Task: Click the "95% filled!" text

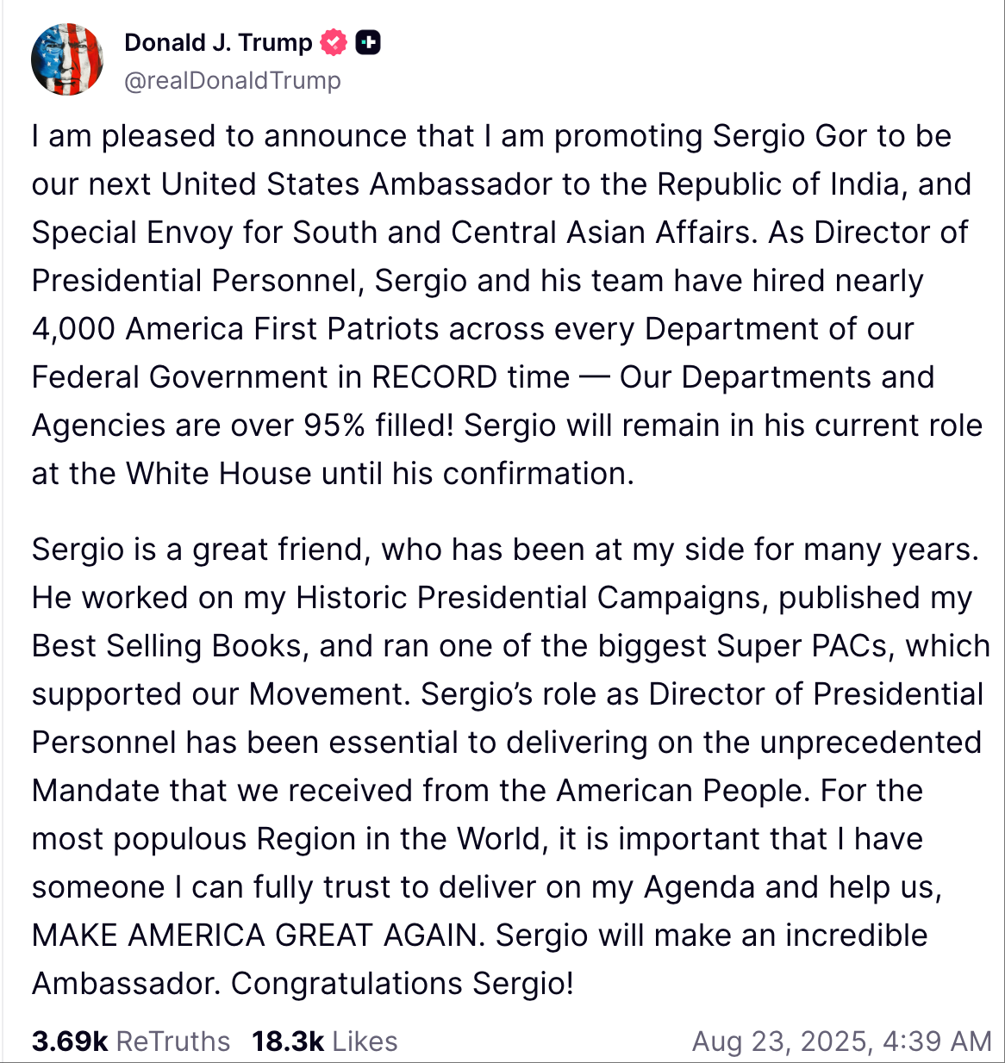Action: (378, 426)
